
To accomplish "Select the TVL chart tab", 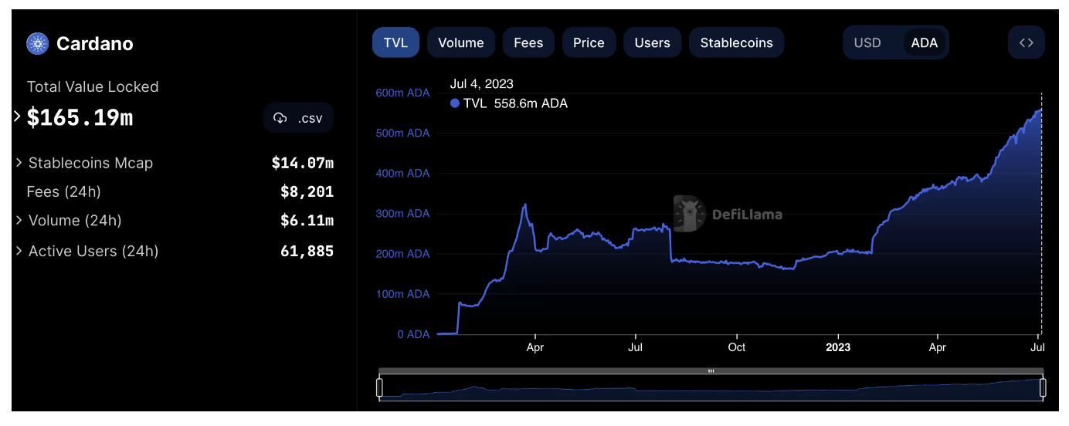I will click(395, 42).
